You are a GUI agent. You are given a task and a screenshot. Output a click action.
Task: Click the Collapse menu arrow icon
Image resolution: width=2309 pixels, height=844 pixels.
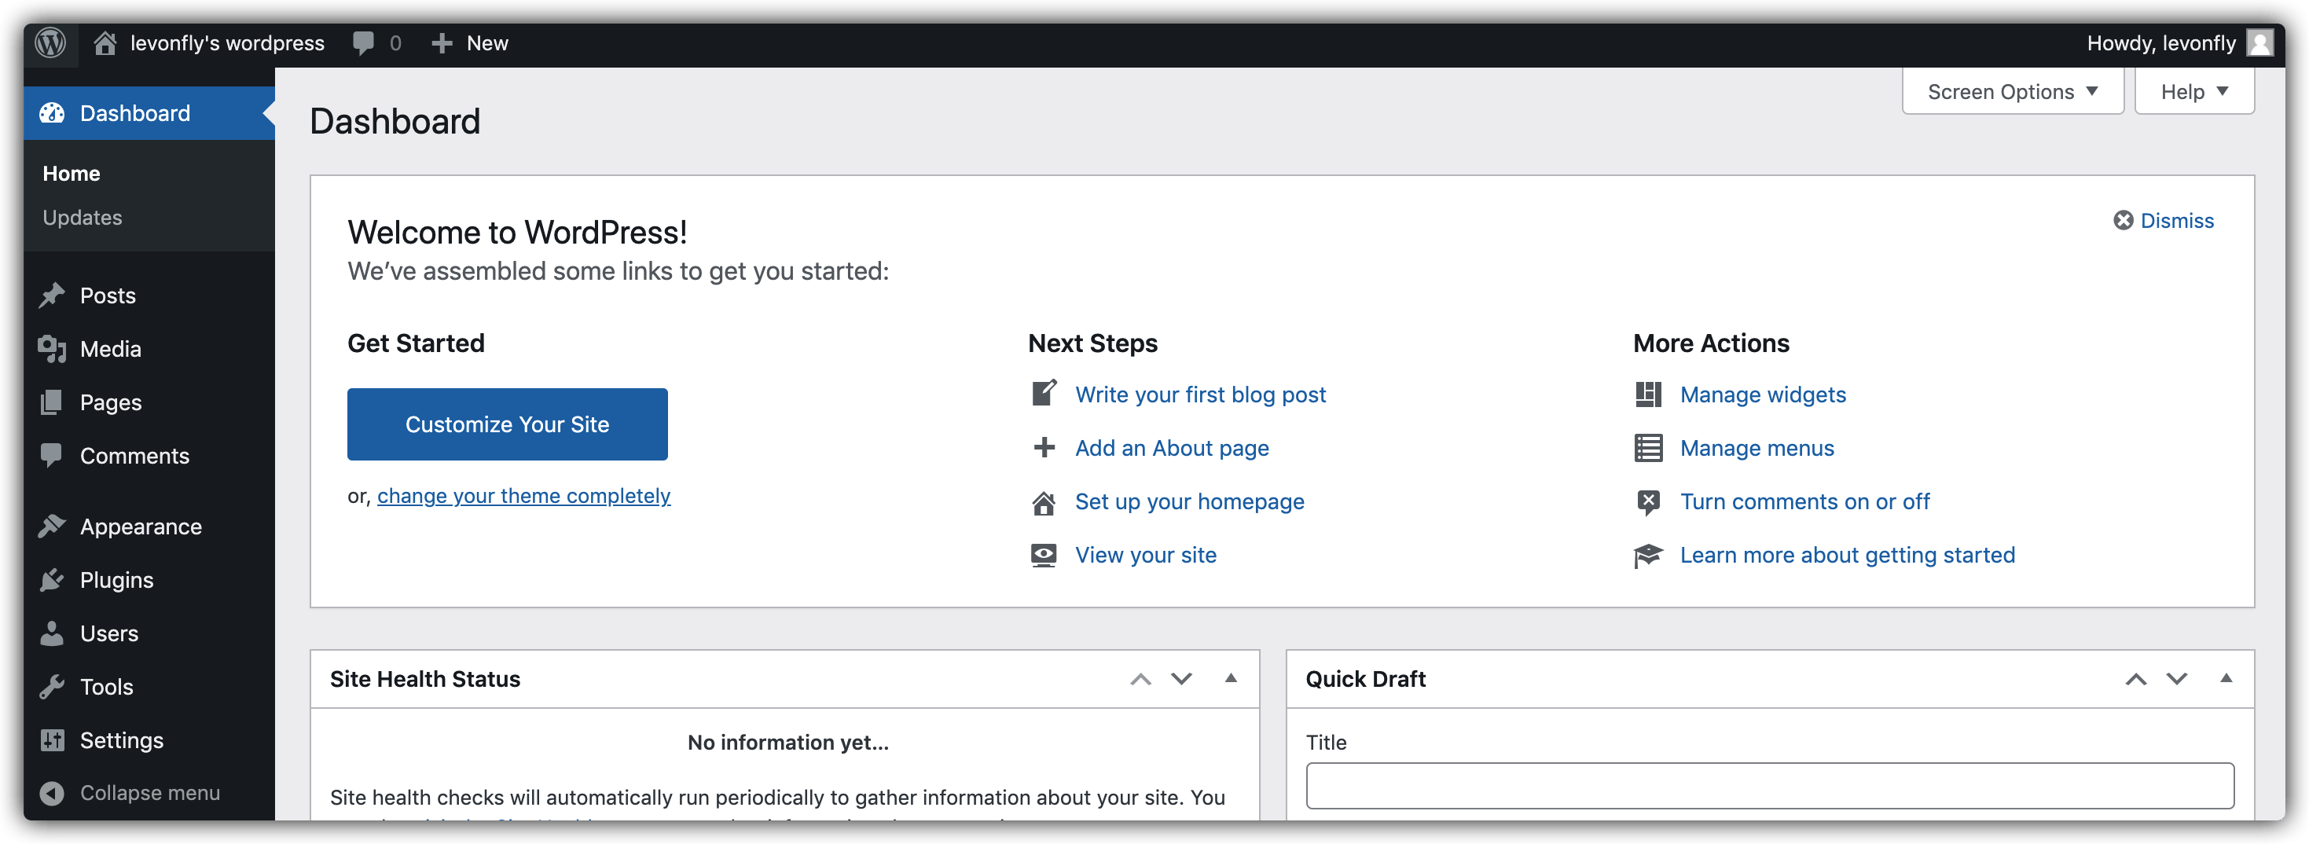[x=52, y=793]
